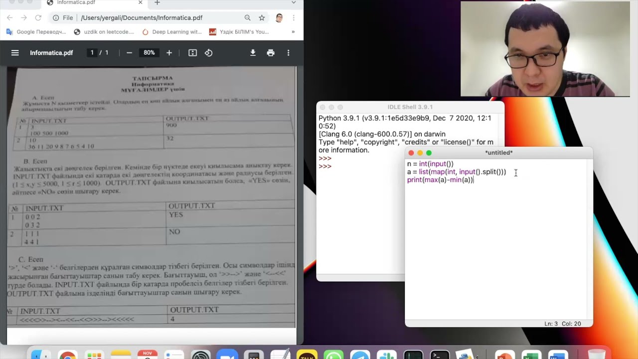Open the Chrome tab search chevron
The height and width of the screenshot is (359, 638).
tap(294, 3)
